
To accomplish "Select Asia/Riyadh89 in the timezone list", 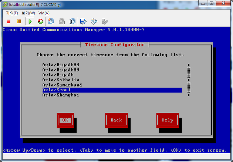I will (x=112, y=70).
